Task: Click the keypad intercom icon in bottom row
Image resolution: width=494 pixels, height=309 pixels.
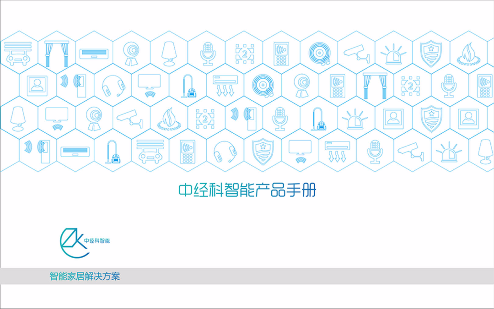Action: pyautogui.click(x=187, y=151)
